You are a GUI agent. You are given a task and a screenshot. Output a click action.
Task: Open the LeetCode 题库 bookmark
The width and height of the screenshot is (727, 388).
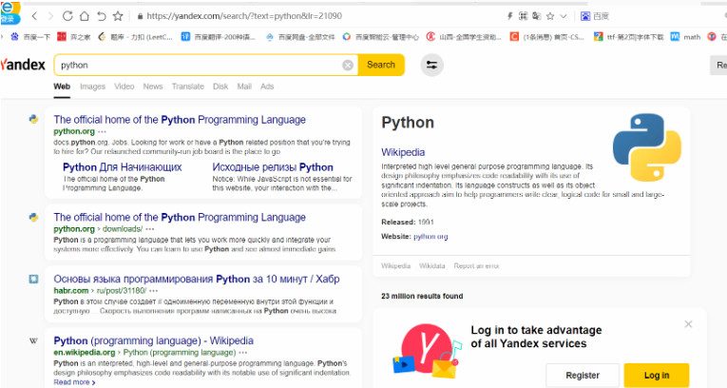click(x=135, y=37)
